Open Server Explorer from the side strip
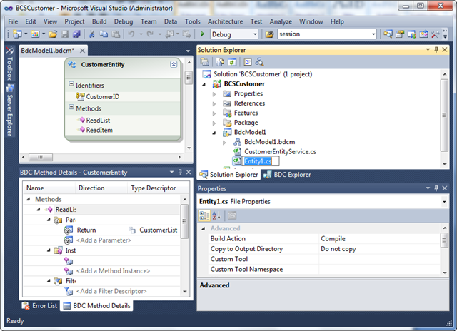 [9, 111]
